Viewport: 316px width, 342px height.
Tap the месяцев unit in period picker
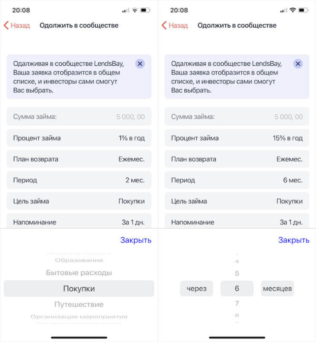(x=277, y=289)
